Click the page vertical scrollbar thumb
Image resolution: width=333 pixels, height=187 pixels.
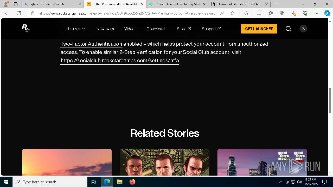click(330, 100)
